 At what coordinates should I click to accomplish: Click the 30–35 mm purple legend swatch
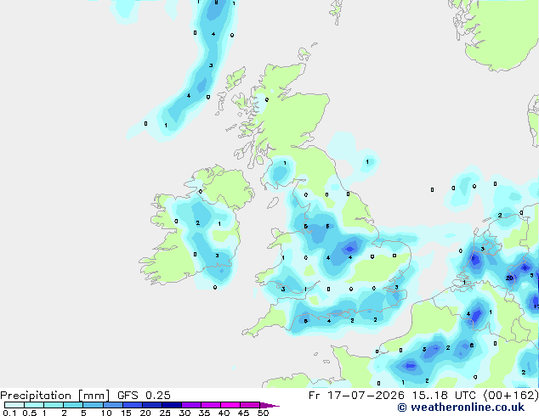(x=190, y=405)
